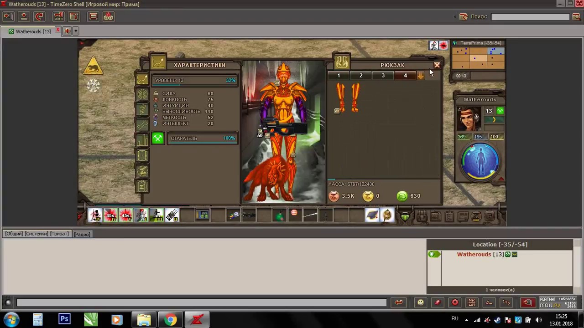Switch to Радио chat tab
The height and width of the screenshot is (328, 584).
(x=82, y=234)
